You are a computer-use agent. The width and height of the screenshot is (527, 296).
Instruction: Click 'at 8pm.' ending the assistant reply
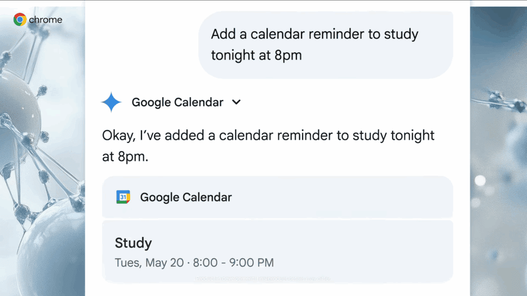click(x=125, y=157)
